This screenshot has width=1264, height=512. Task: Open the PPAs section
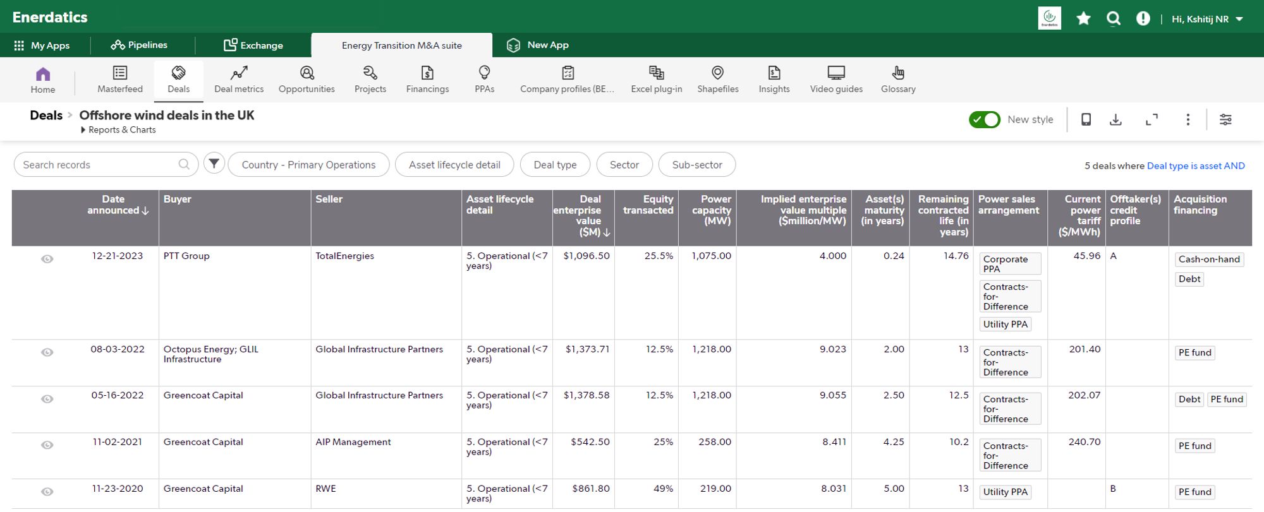coord(484,80)
